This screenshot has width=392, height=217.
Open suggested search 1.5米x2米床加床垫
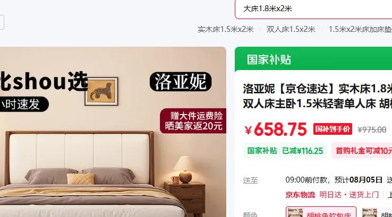(360, 30)
